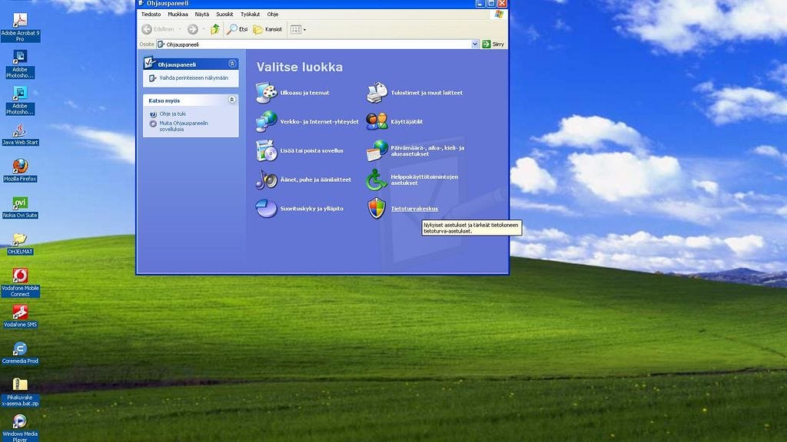This screenshot has width=787, height=442.
Task: Click the Up folder toolbar icon
Action: [x=215, y=29]
